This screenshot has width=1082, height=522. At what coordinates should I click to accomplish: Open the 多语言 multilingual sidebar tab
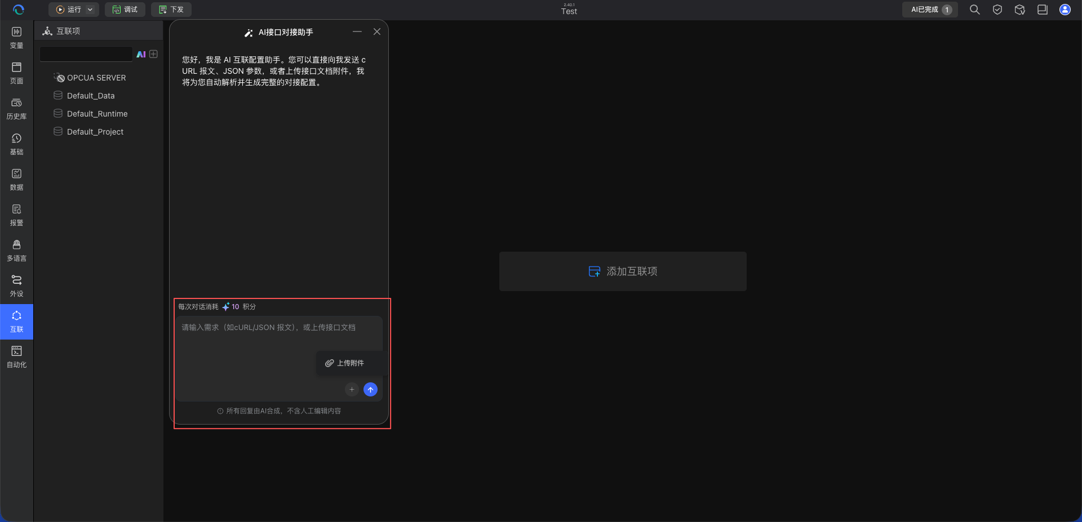pos(17,251)
